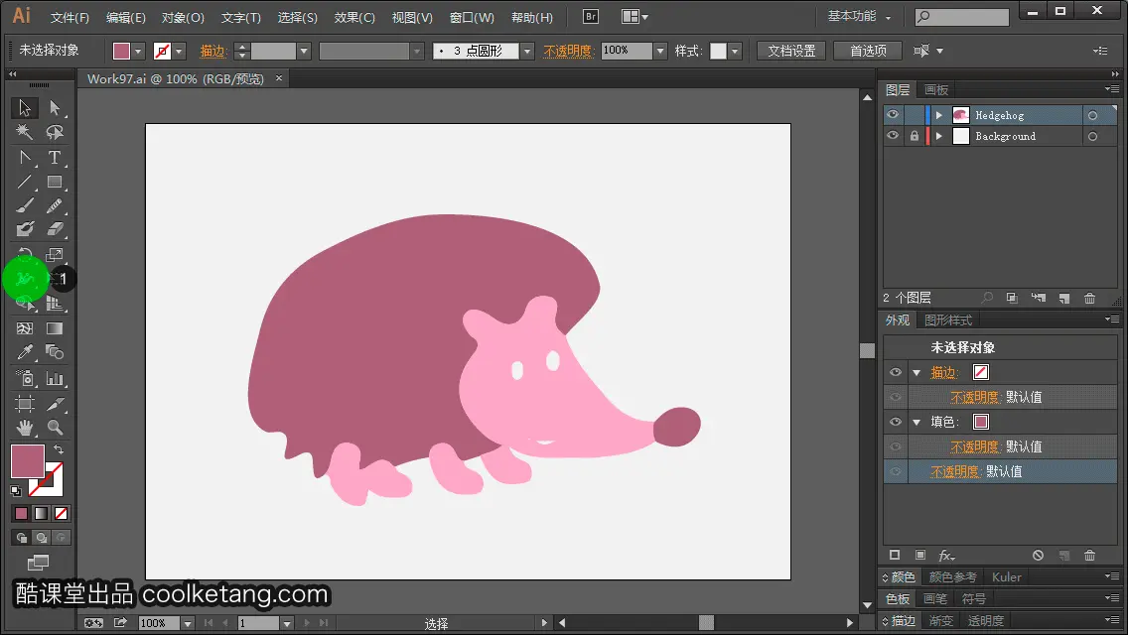Click Background layer target circle
Viewport: 1128px width, 635px height.
tap(1092, 136)
